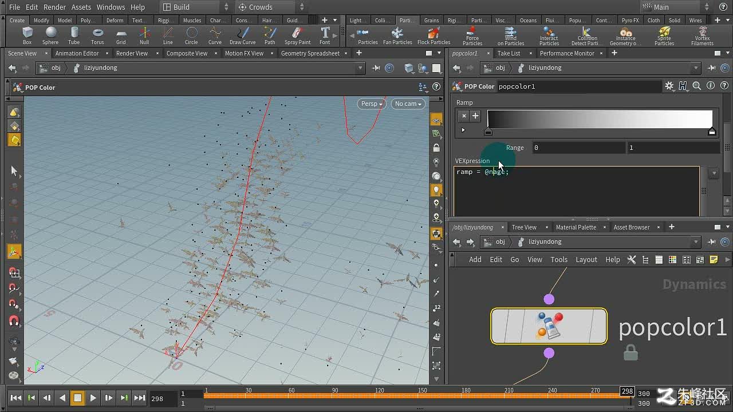Open the Build desktop dropdown
This screenshot has width=733, height=412.
195,7
